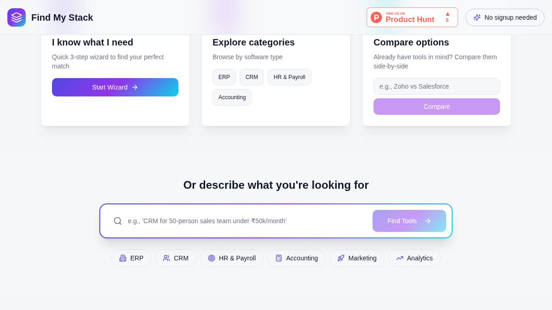Click the sparkle icon beside No signup needed
This screenshot has width=552, height=310.
(477, 17)
